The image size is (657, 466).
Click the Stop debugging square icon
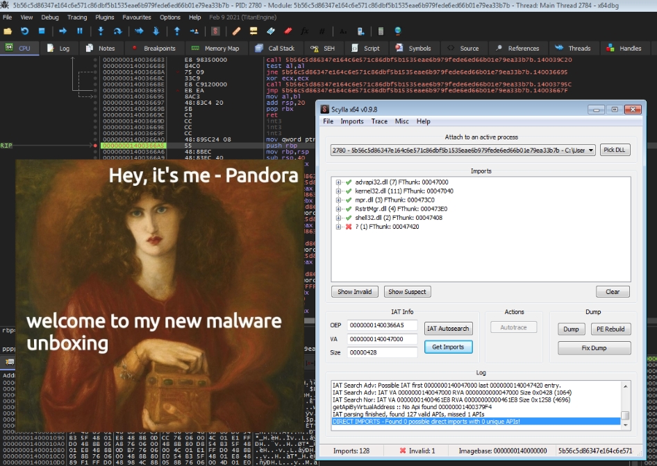coord(42,31)
